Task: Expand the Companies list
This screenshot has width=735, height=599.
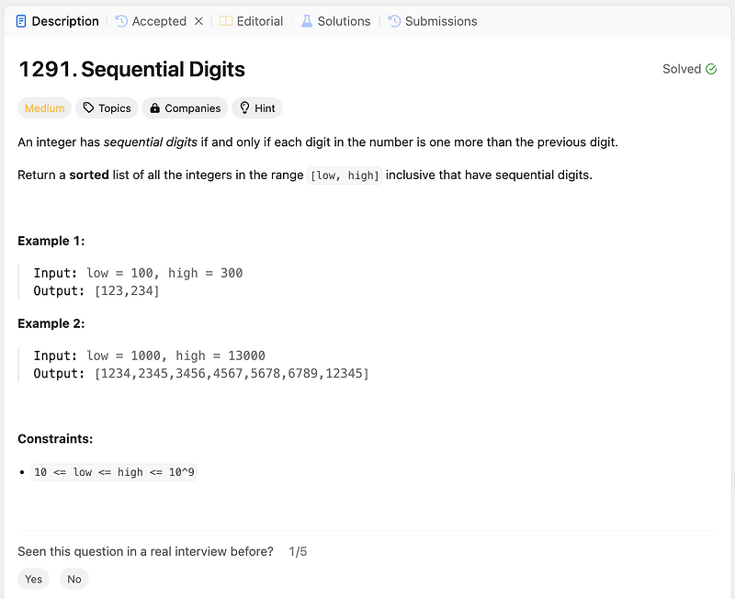Action: point(185,107)
